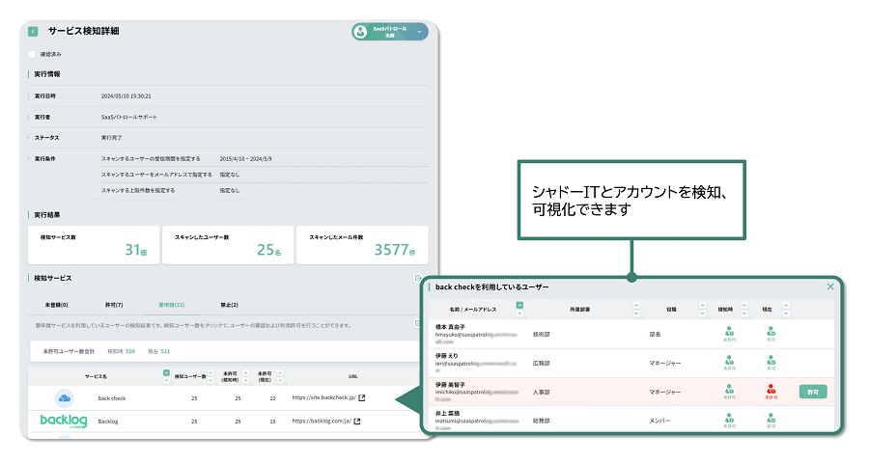Open external link icon for backlog.com
Viewport: 869px width, 463px height.
point(357,421)
